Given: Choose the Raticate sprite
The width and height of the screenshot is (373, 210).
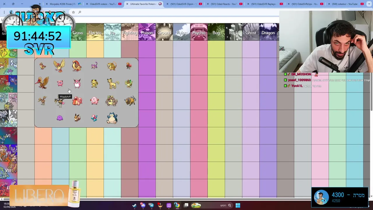Looking at the screenshot, I should click(112, 66).
